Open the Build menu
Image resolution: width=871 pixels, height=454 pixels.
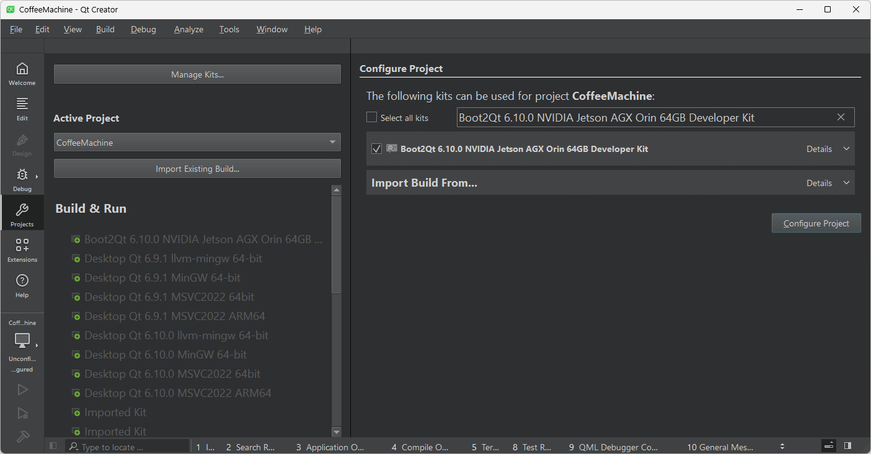[105, 29]
